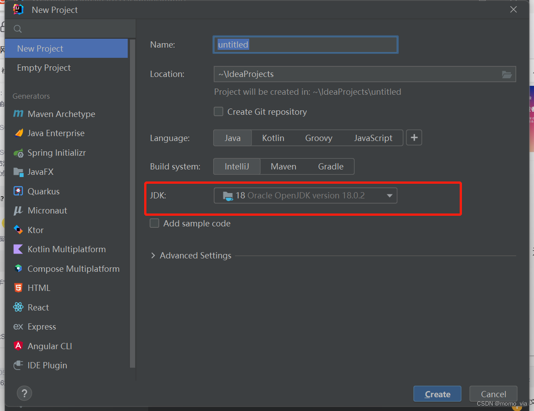The height and width of the screenshot is (411, 534).
Task: Click the sidebar vertical scrollbar
Action: point(132,203)
